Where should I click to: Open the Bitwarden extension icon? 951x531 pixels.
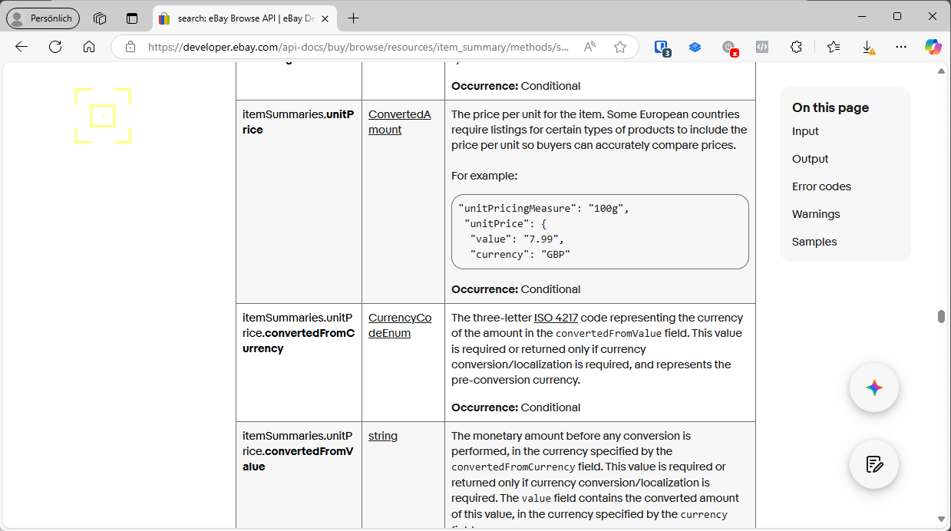(x=662, y=47)
